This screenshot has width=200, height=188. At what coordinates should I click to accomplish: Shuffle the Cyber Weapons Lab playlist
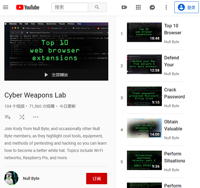tap(22, 117)
